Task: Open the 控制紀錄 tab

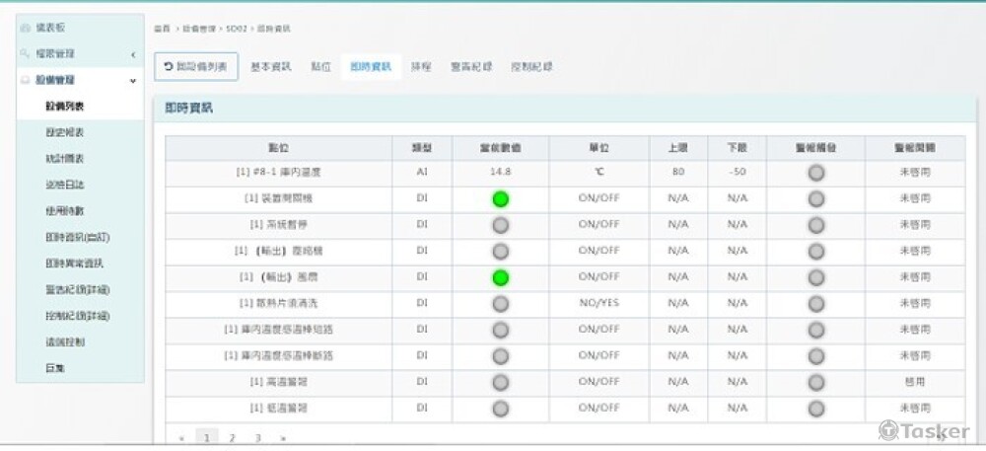Action: [x=532, y=67]
